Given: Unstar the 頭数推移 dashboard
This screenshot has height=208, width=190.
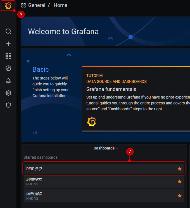Looking at the screenshot, I should [180, 196].
